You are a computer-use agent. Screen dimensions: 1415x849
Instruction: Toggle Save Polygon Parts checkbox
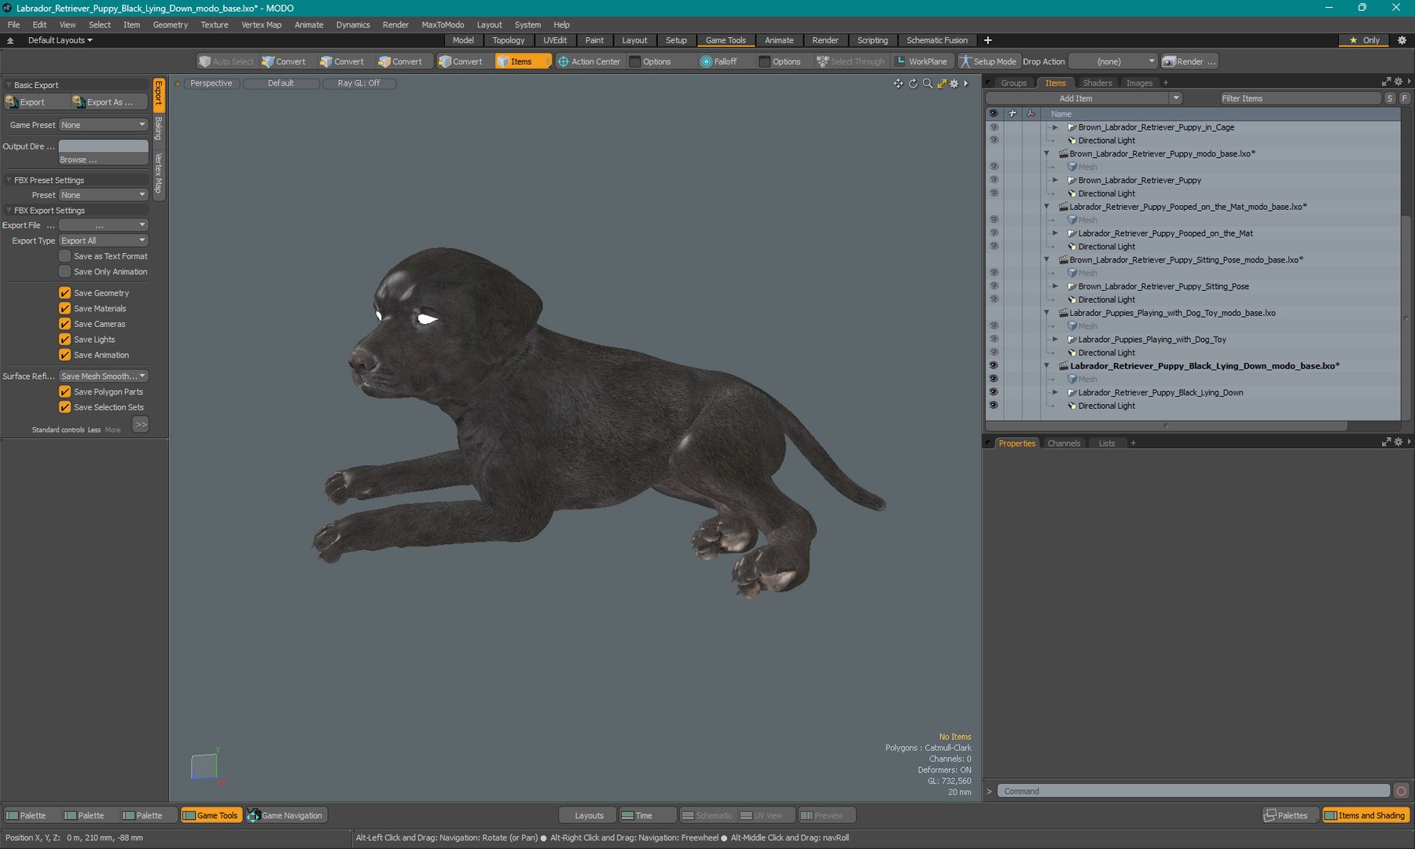[x=64, y=391]
